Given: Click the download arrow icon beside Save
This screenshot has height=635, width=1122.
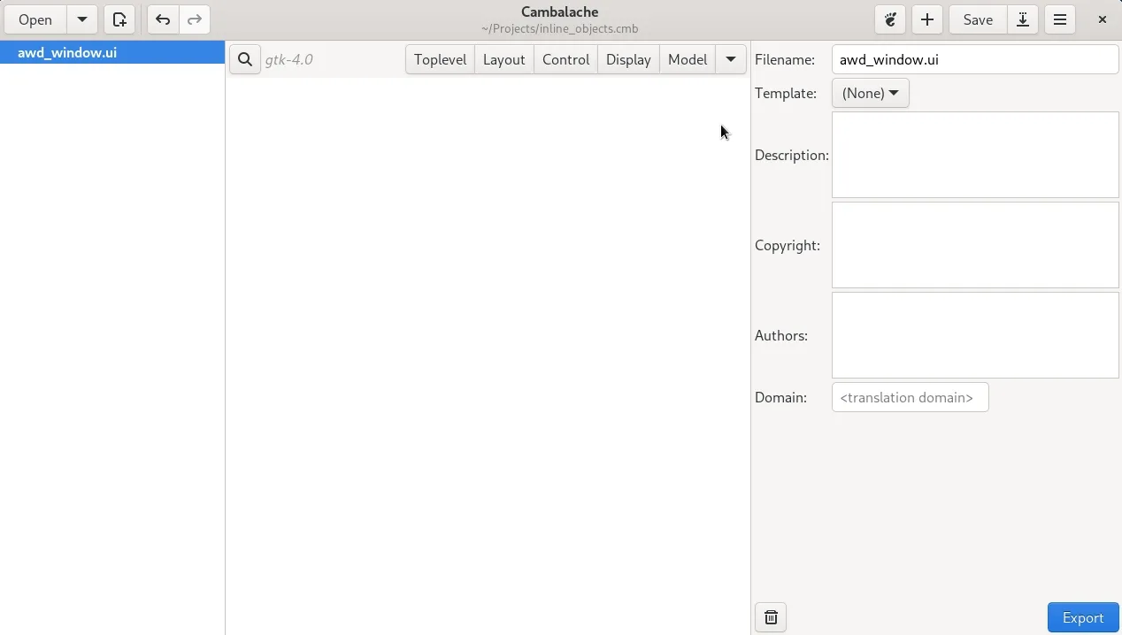Looking at the screenshot, I should point(1023,19).
